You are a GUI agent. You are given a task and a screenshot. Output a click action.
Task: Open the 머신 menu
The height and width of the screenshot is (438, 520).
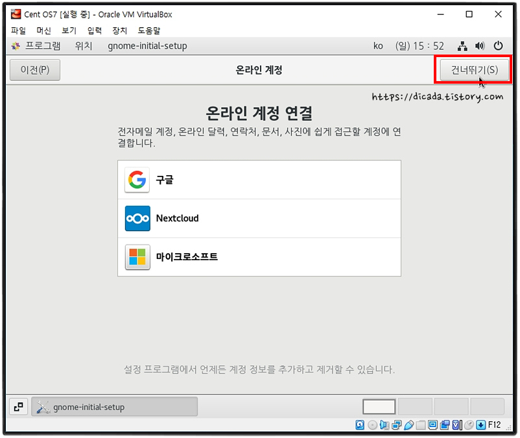click(44, 30)
